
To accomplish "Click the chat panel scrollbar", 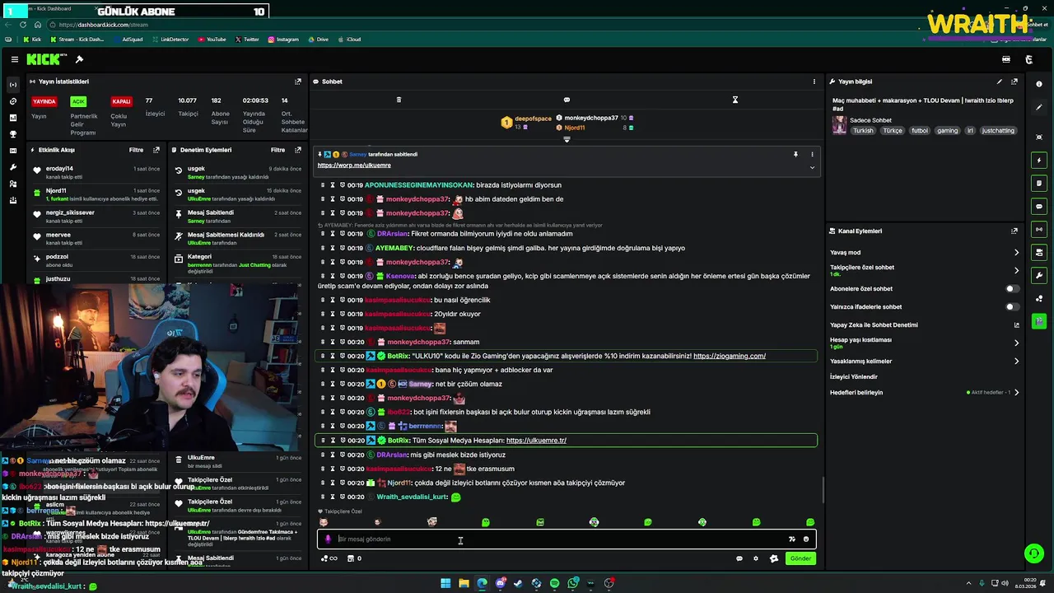I will pos(823,491).
